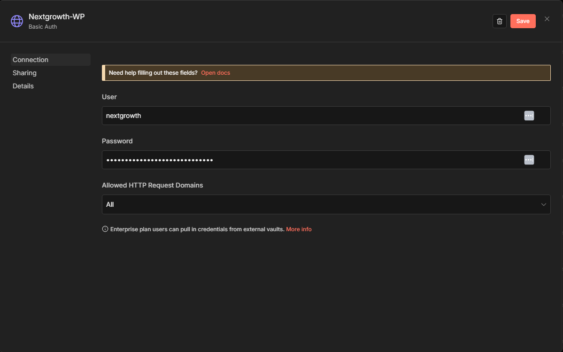Click the Nextgrowth-WP credential name to rename
Viewport: 563px width, 352px height.
coord(56,17)
